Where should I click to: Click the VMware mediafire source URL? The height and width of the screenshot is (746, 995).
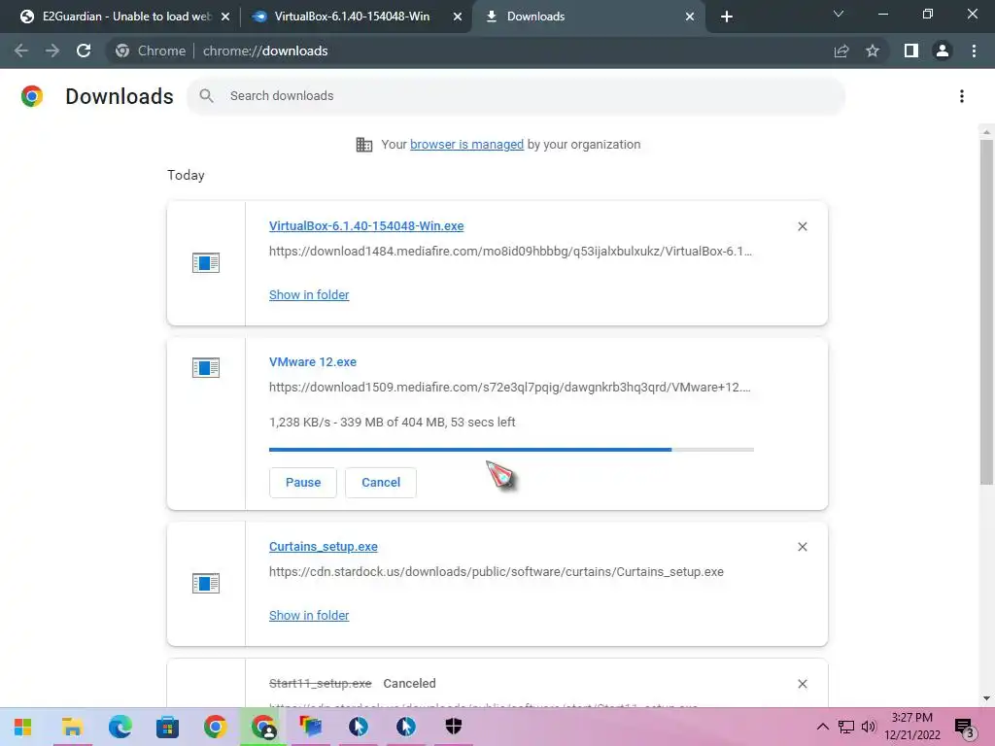[x=509, y=387]
